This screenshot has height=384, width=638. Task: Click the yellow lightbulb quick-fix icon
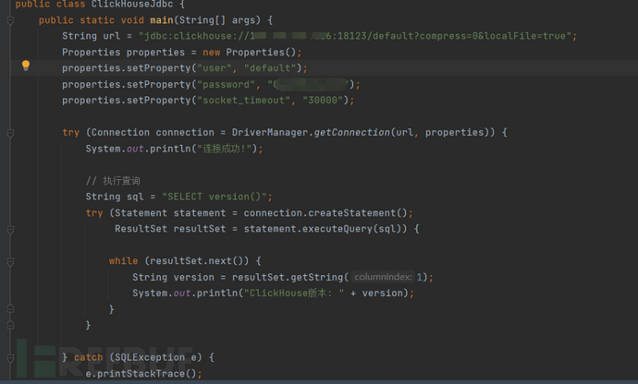(26, 65)
